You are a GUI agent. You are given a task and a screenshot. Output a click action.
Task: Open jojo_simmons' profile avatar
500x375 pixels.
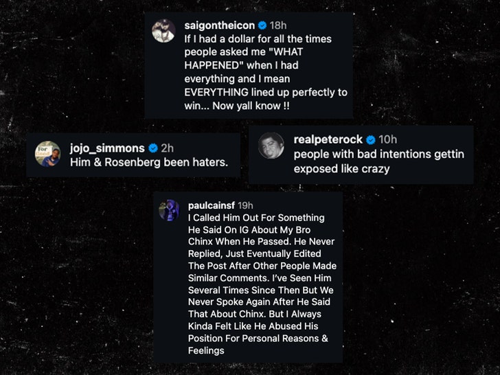click(x=47, y=154)
